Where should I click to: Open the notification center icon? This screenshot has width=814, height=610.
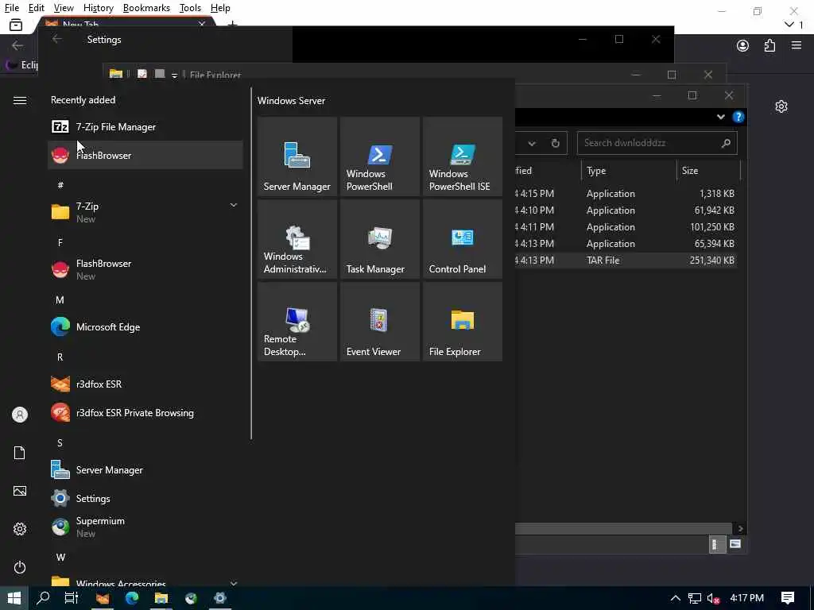click(788, 598)
